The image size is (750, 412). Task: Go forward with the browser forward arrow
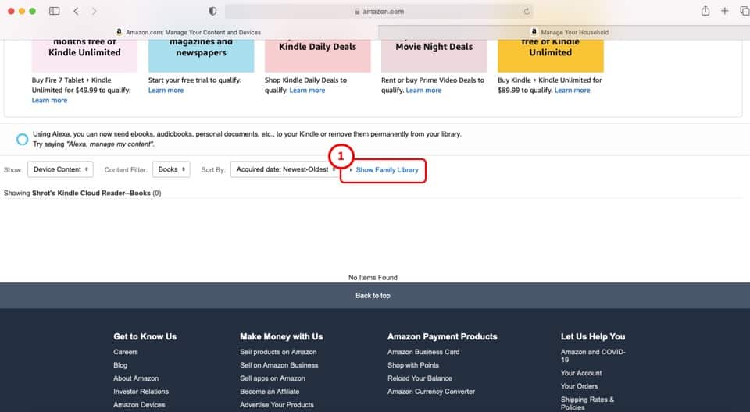click(95, 11)
